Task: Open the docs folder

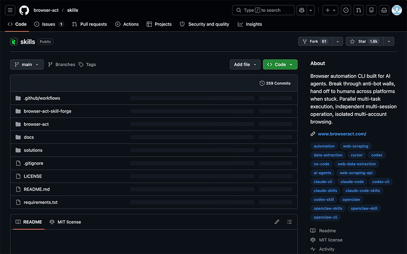Action: click(x=29, y=137)
